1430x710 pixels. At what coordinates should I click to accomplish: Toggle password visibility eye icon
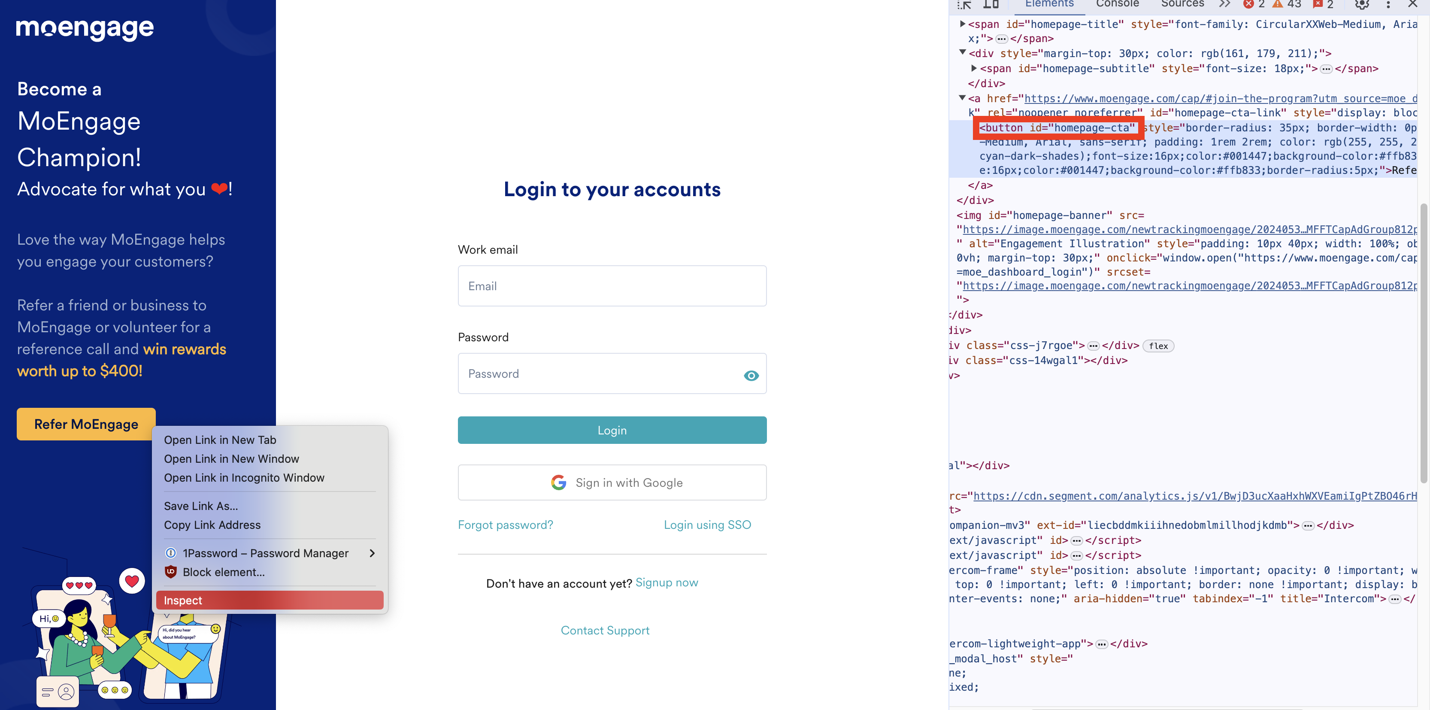click(x=751, y=376)
